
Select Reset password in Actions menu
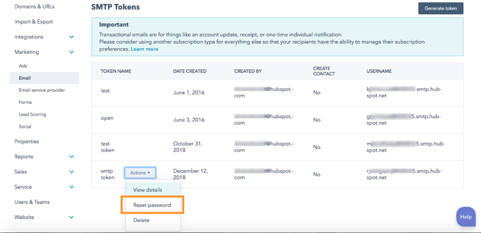pos(152,205)
